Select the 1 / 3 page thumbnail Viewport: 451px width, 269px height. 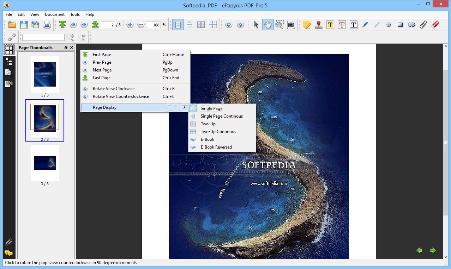(45, 74)
